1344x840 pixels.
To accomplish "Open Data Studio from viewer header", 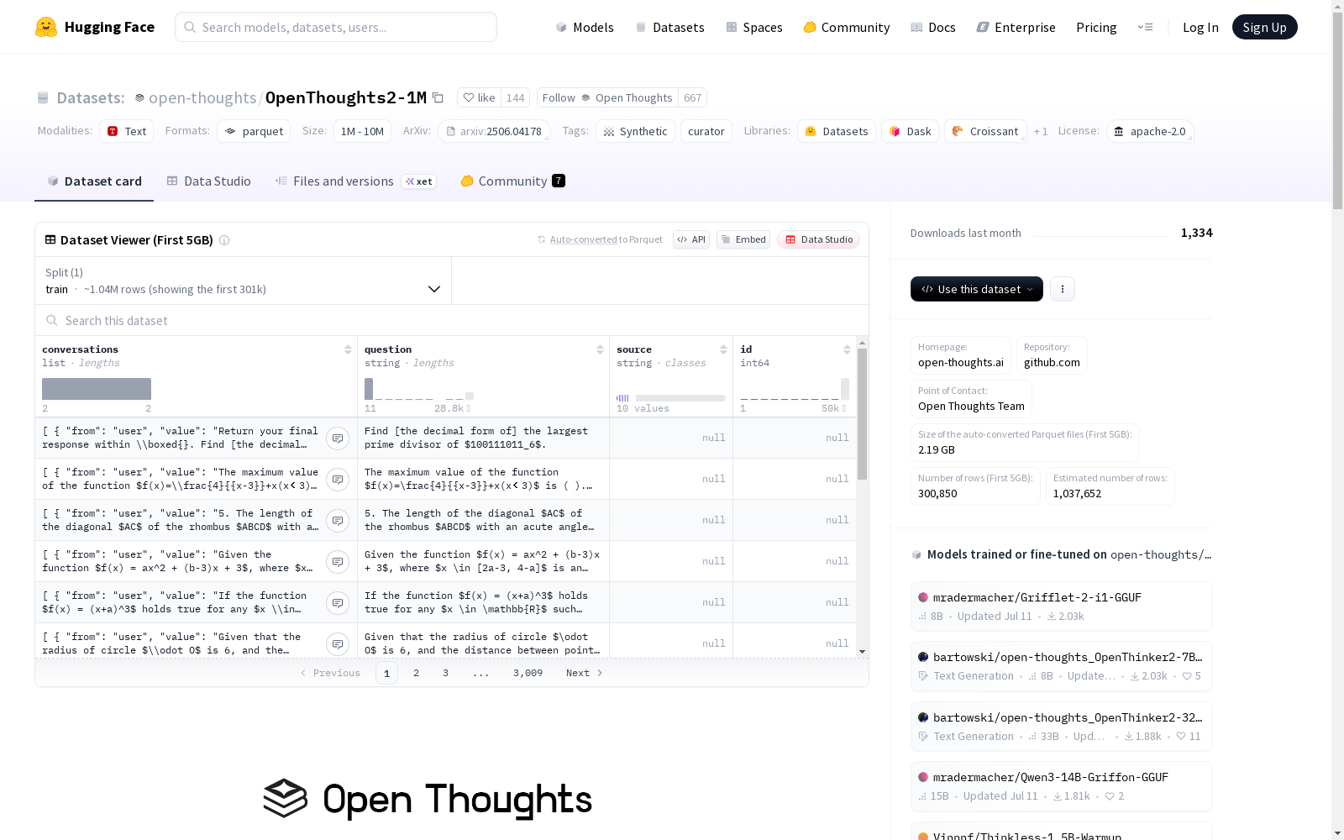I will coord(818,239).
